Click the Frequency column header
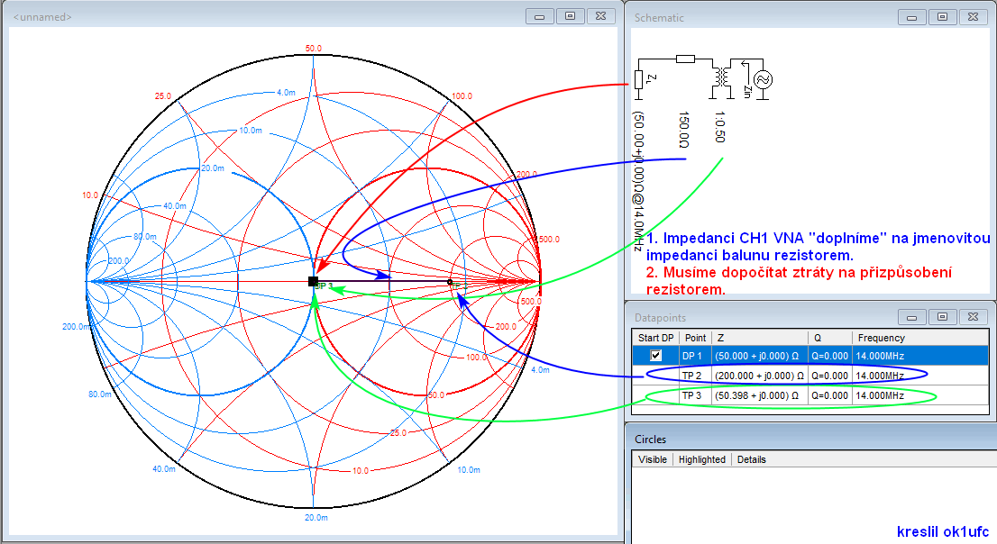Screen dimensions: 997x544 (881, 338)
